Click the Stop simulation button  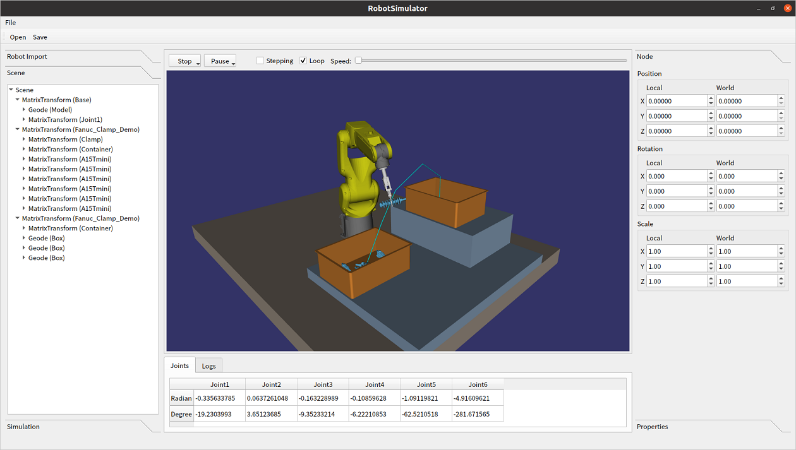(x=184, y=61)
